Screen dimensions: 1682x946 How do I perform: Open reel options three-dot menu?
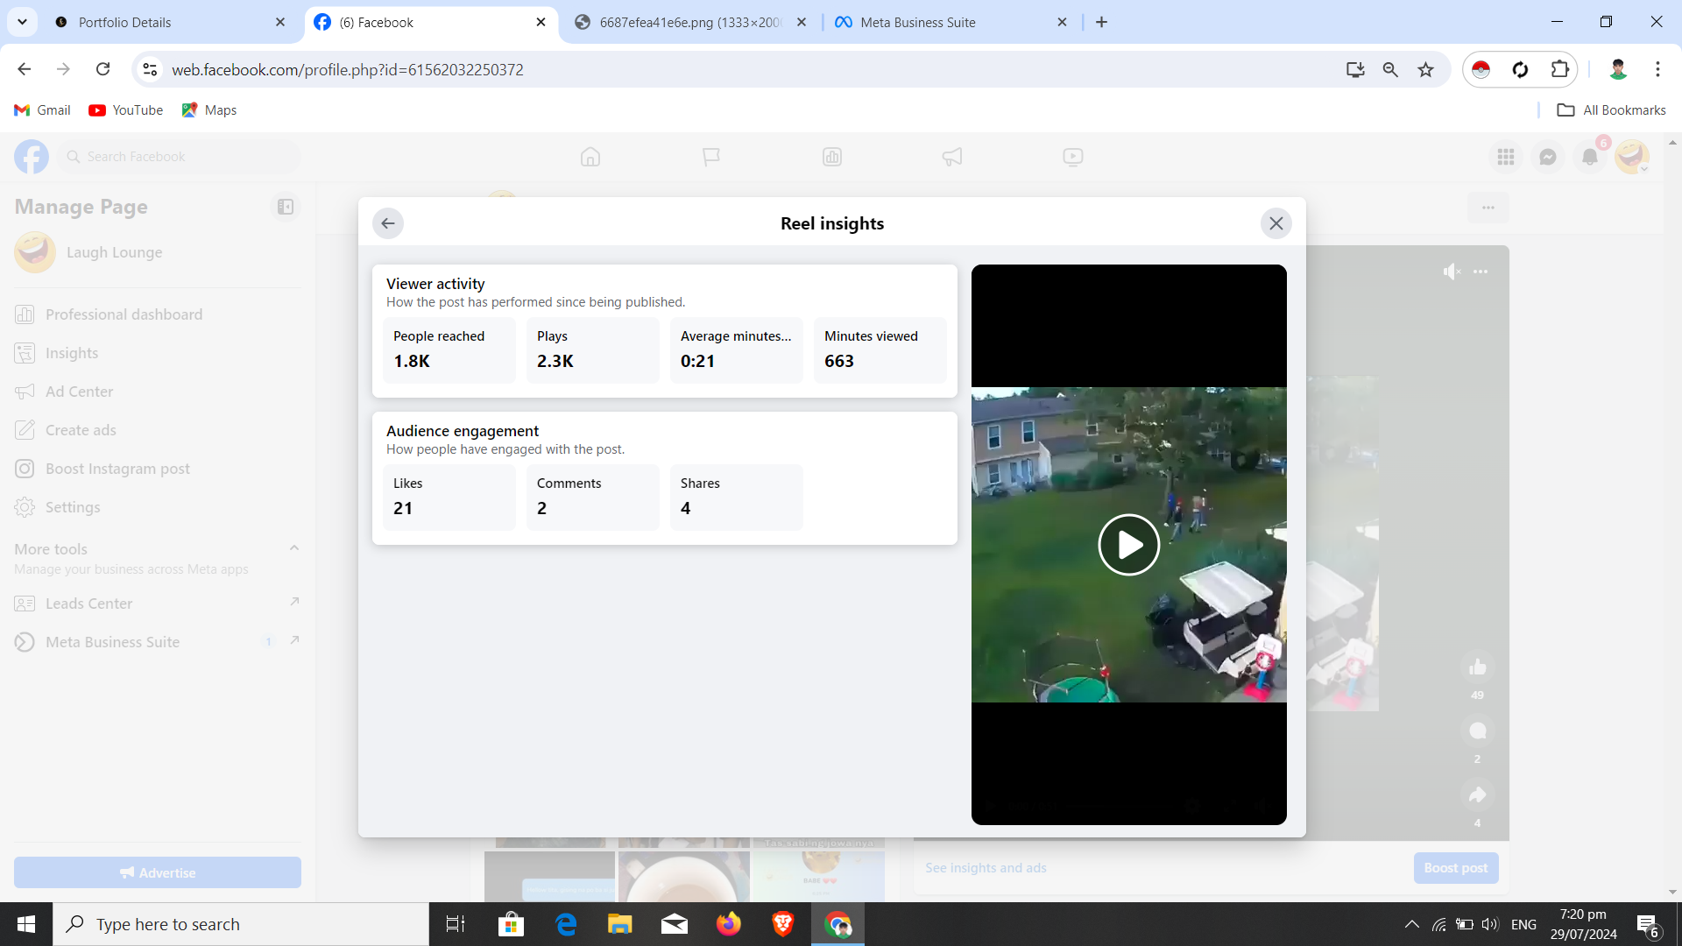coord(1481,272)
